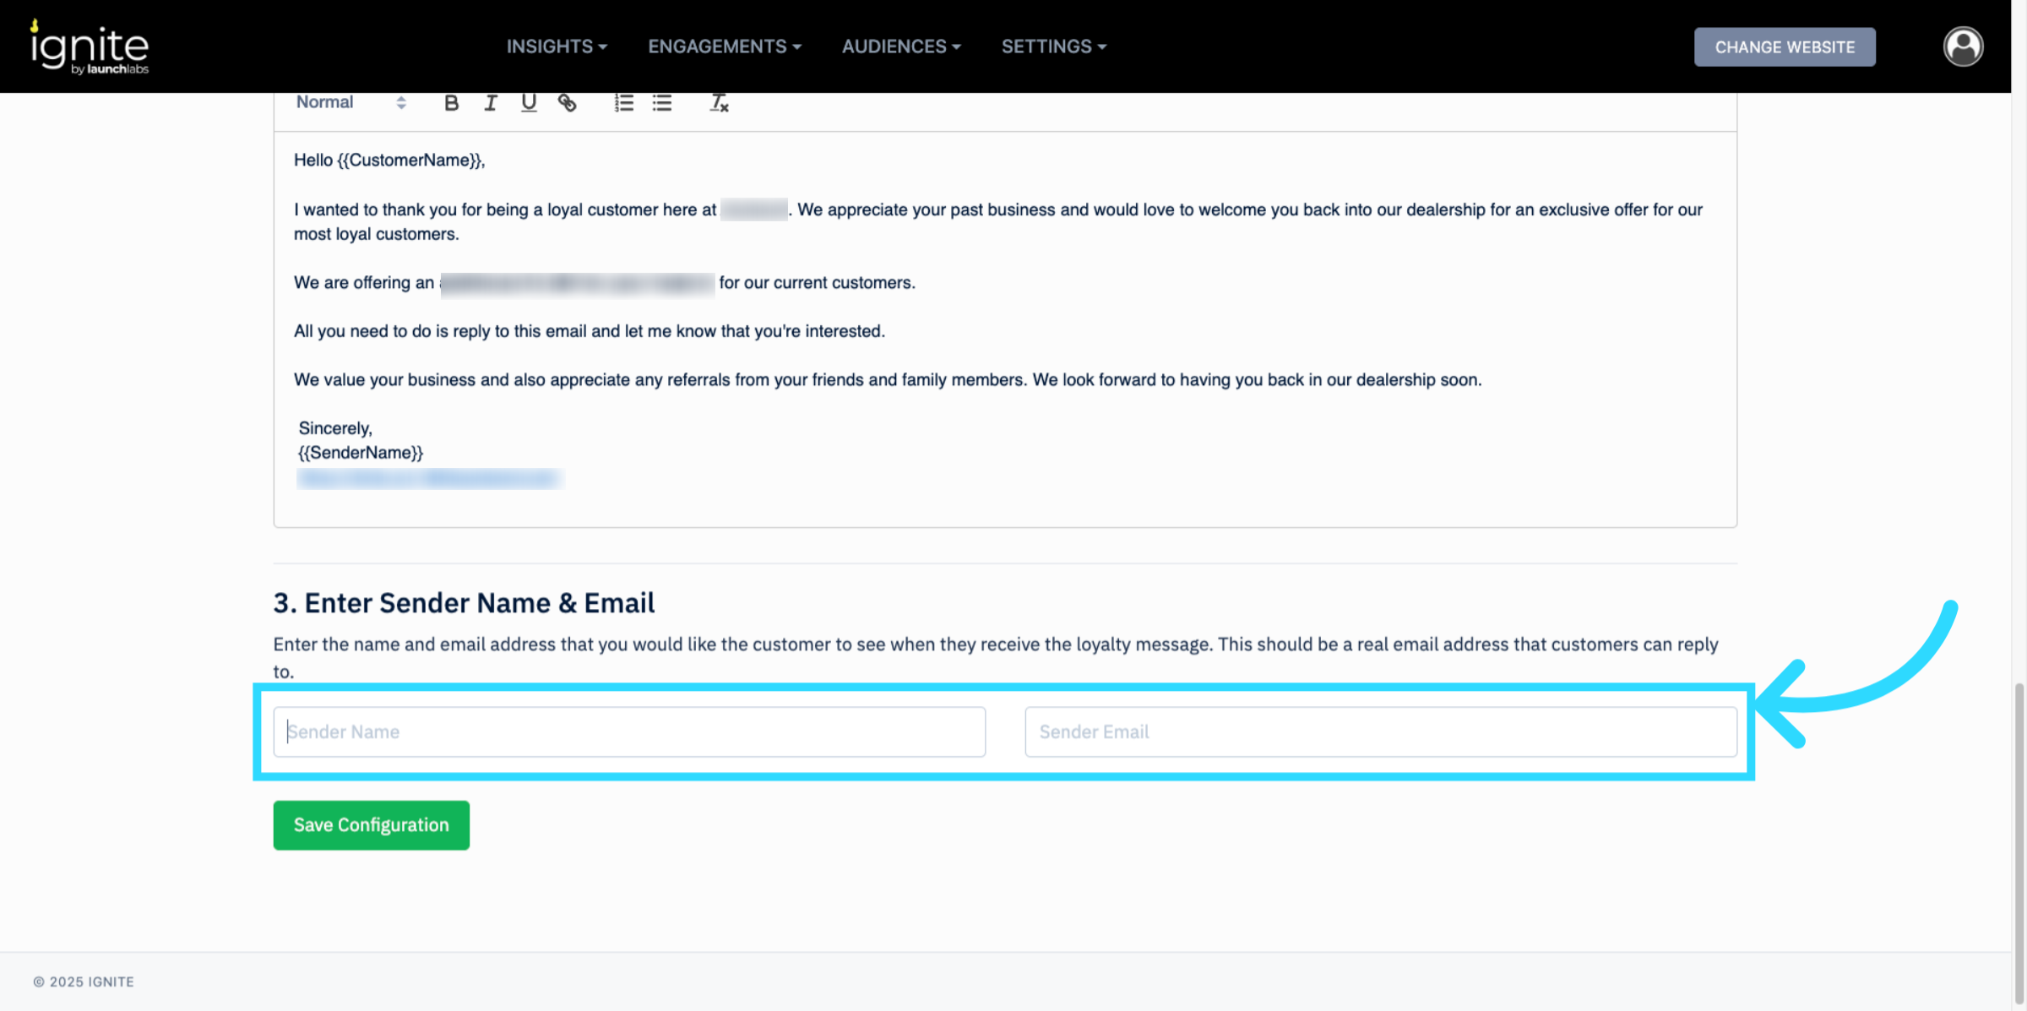
Task: Start a bulleted list
Action: (662, 103)
